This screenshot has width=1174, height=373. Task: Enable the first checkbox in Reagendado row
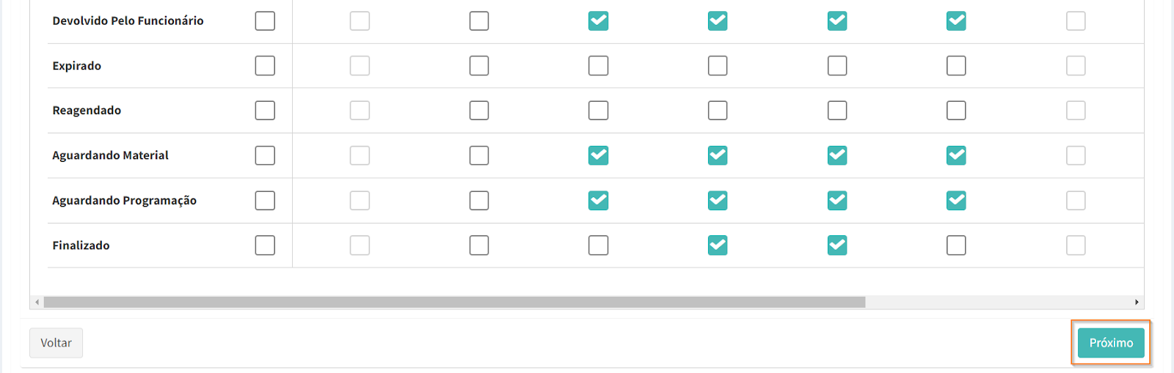coord(265,111)
